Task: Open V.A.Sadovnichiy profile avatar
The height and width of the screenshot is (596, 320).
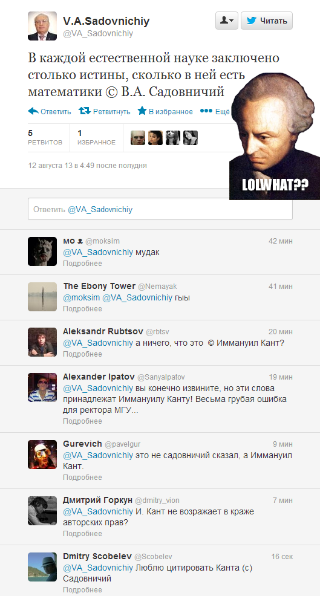Action: [42, 26]
